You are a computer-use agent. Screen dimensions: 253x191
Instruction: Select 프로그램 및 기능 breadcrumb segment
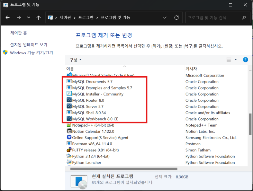(x=115, y=17)
